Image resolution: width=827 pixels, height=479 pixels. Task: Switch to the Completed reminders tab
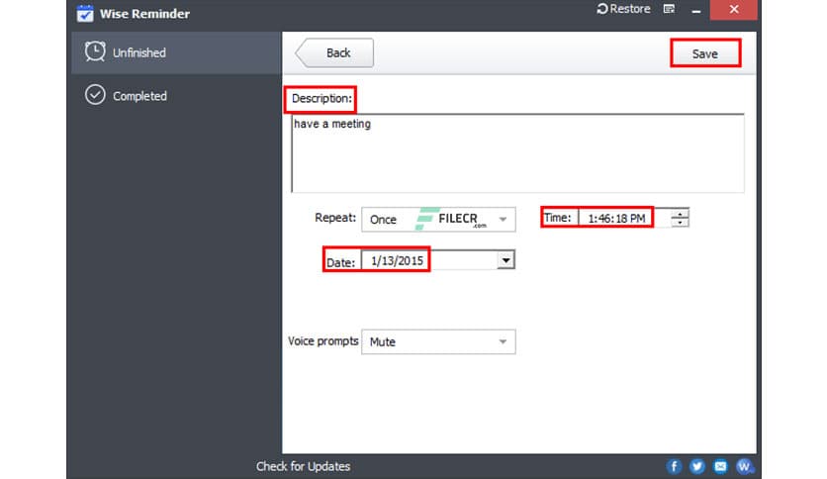click(x=176, y=96)
